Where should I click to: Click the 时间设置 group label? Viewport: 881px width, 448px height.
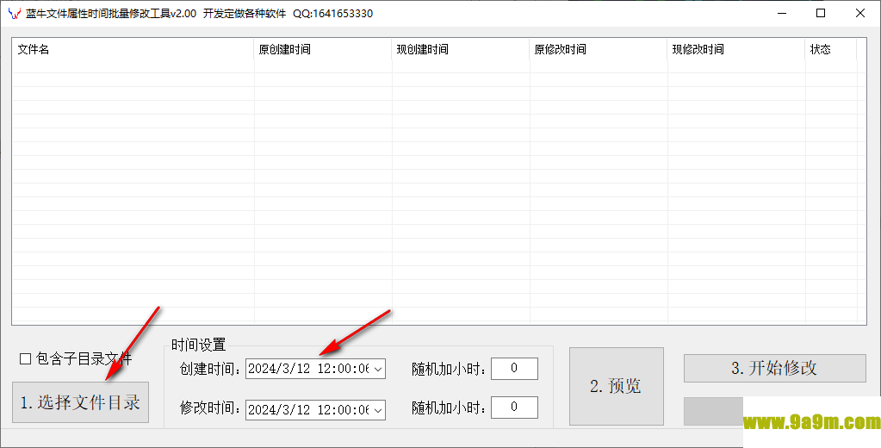198,345
